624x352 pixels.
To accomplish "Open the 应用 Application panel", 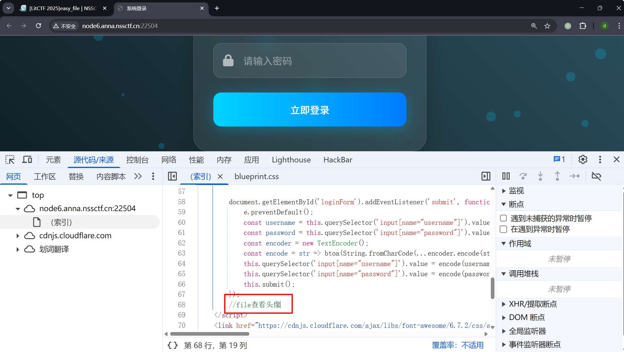I will [x=252, y=159].
